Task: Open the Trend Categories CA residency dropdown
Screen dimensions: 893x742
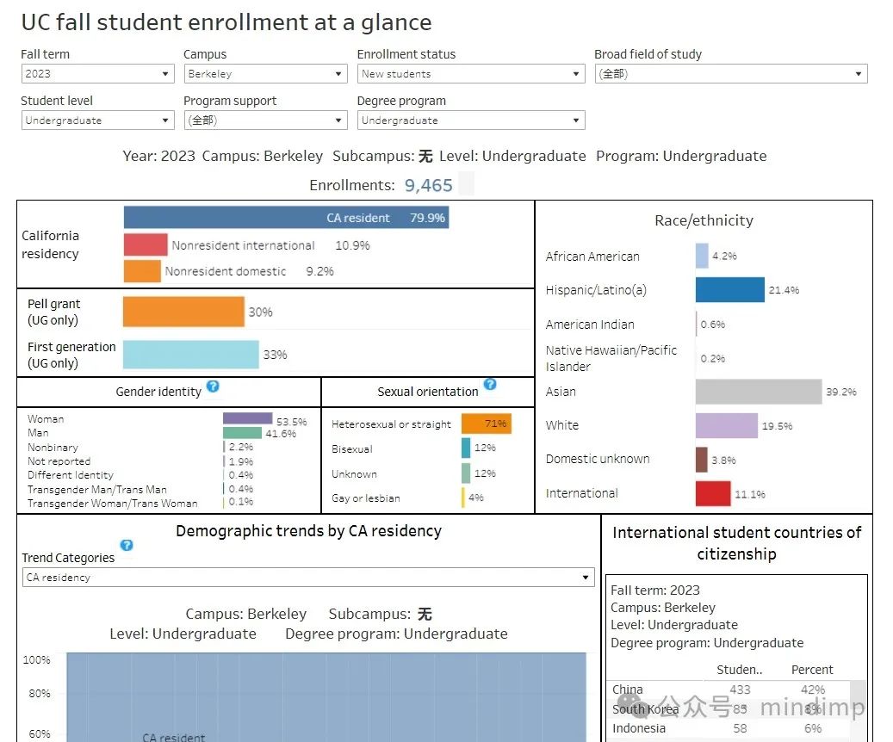Action: coord(308,578)
